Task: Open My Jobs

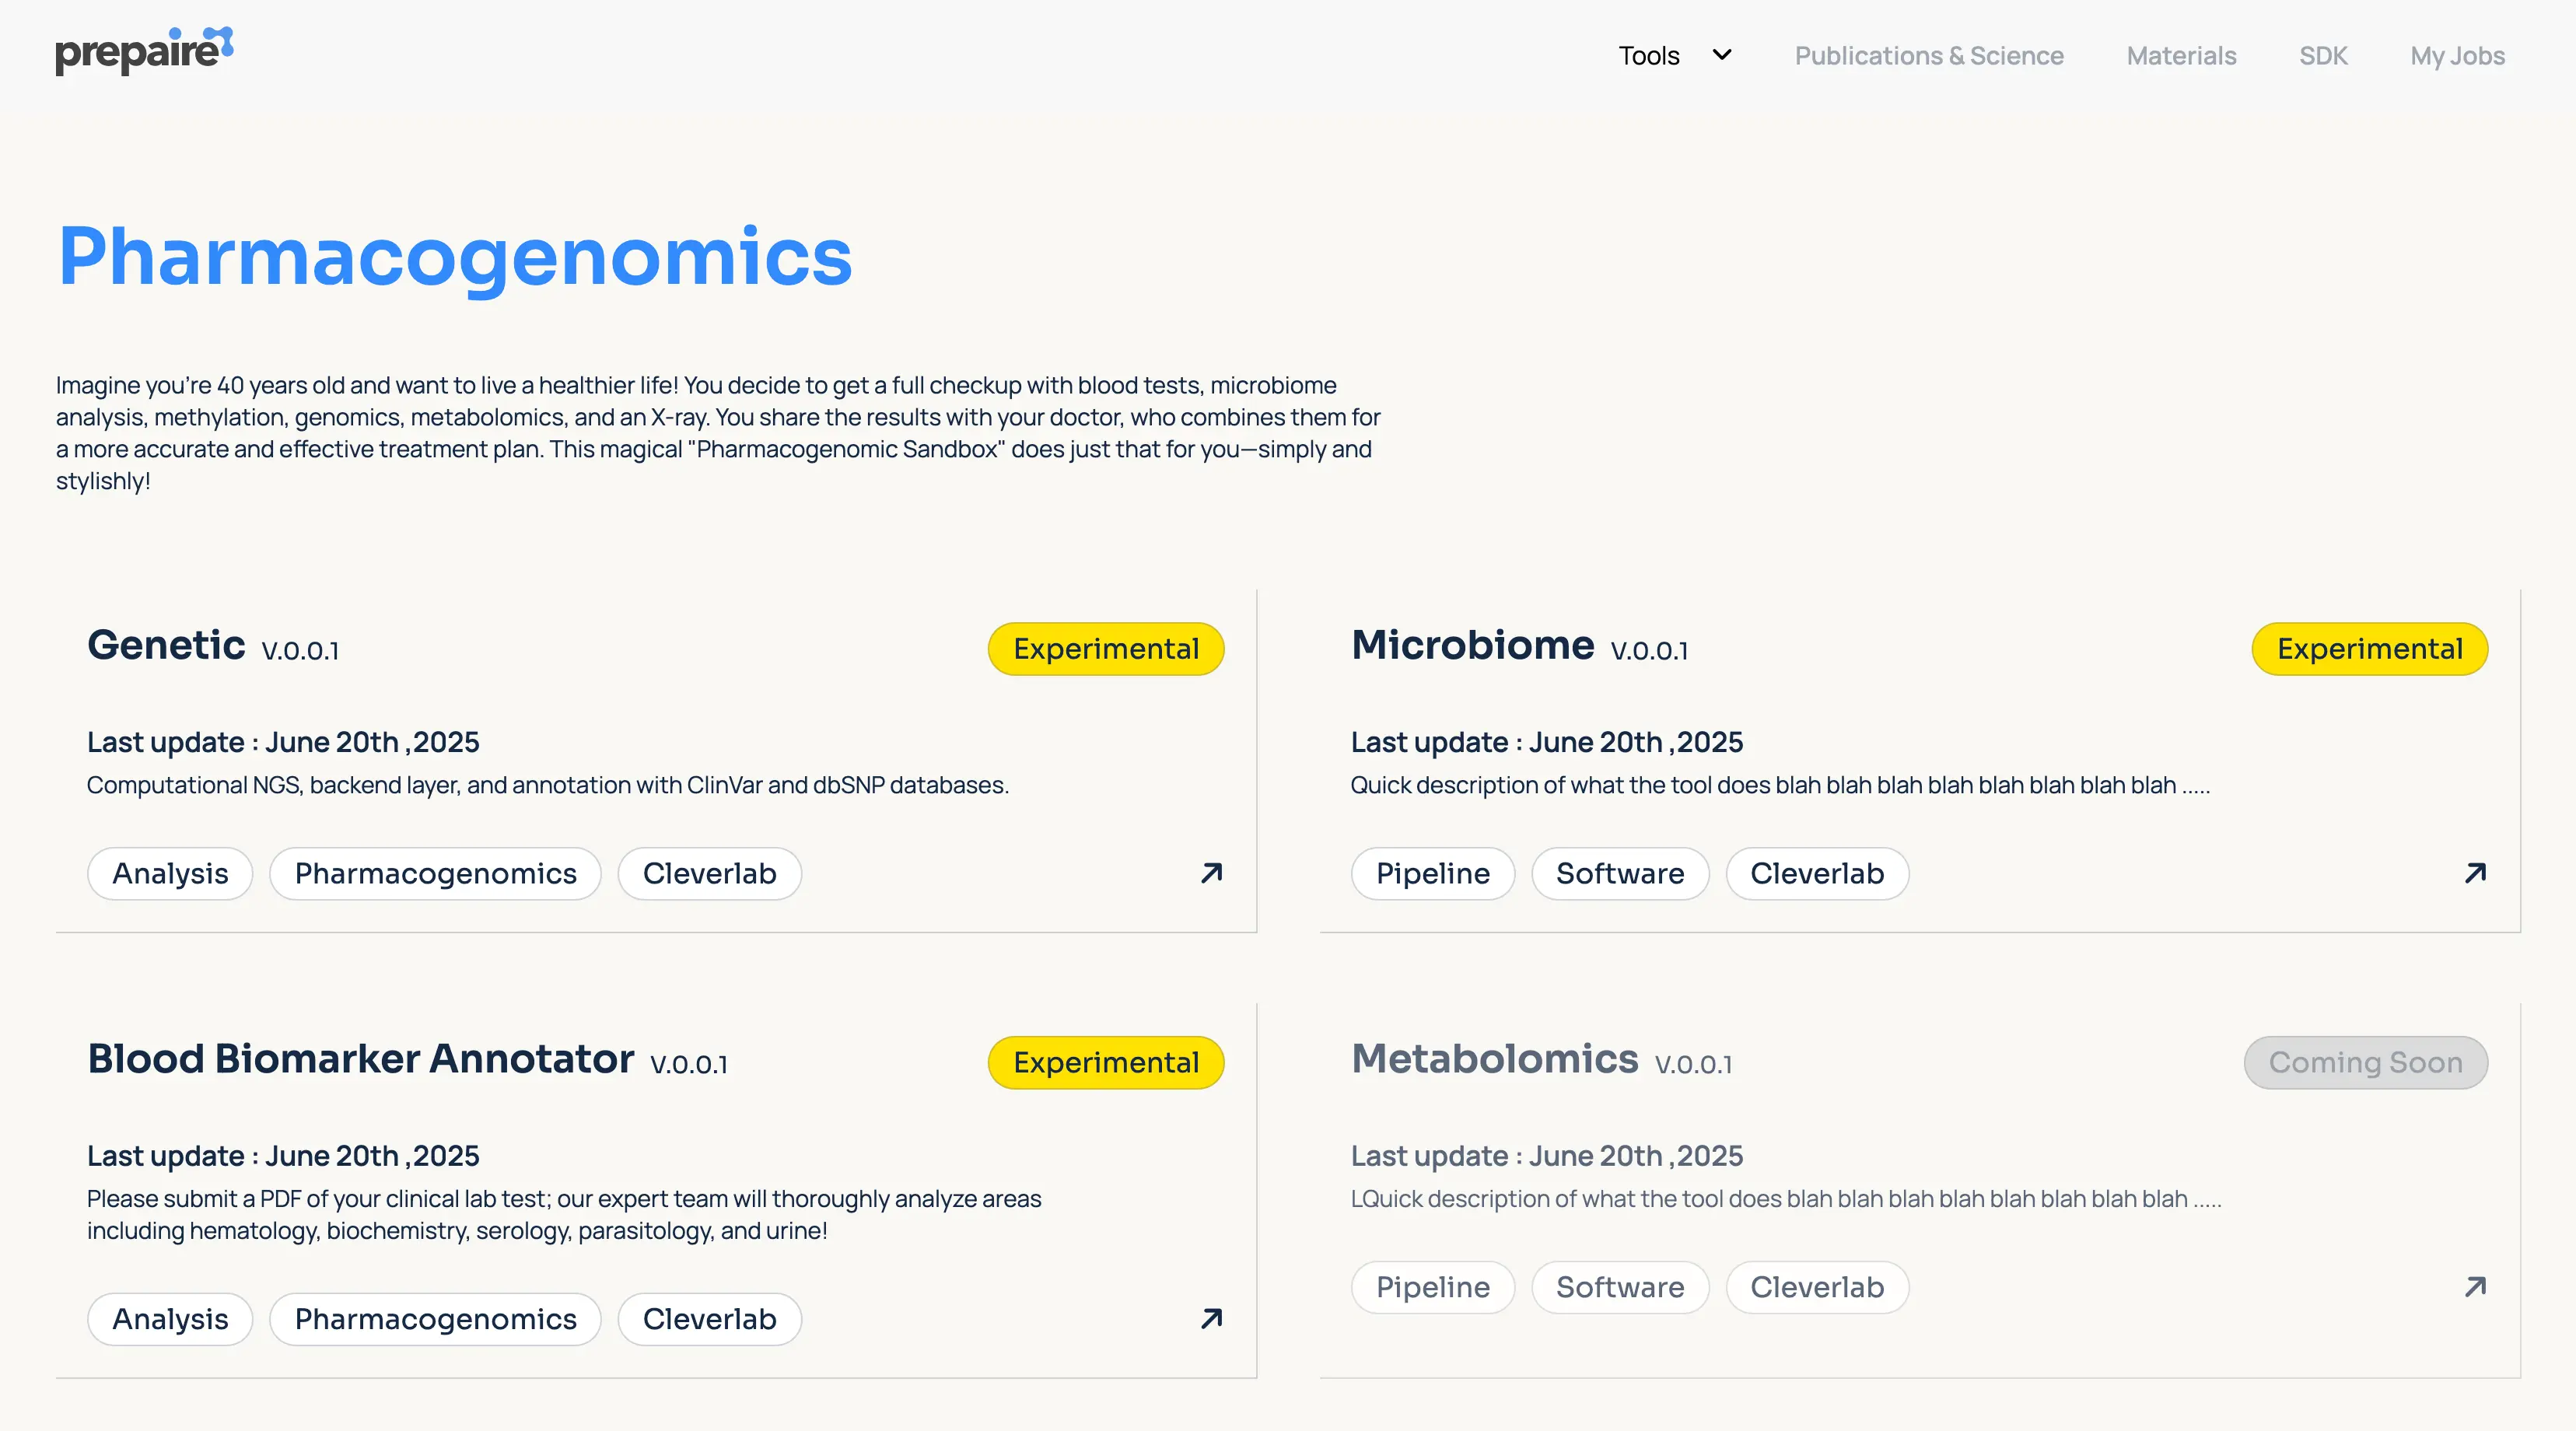Action: pyautogui.click(x=2457, y=56)
